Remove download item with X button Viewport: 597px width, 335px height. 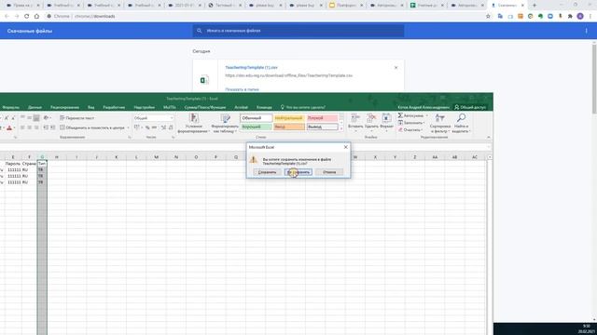click(x=396, y=68)
